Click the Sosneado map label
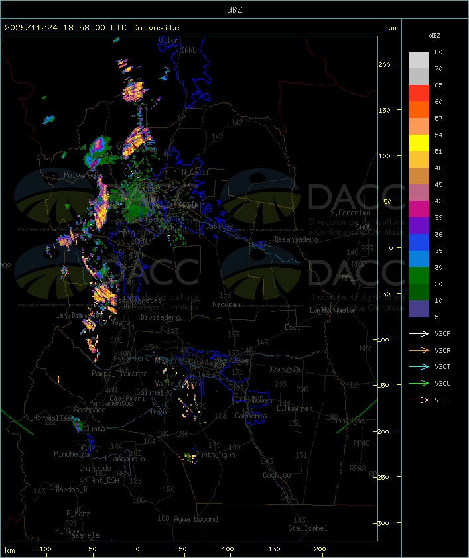Image resolution: width=469 pixels, height=558 pixels. [x=90, y=410]
